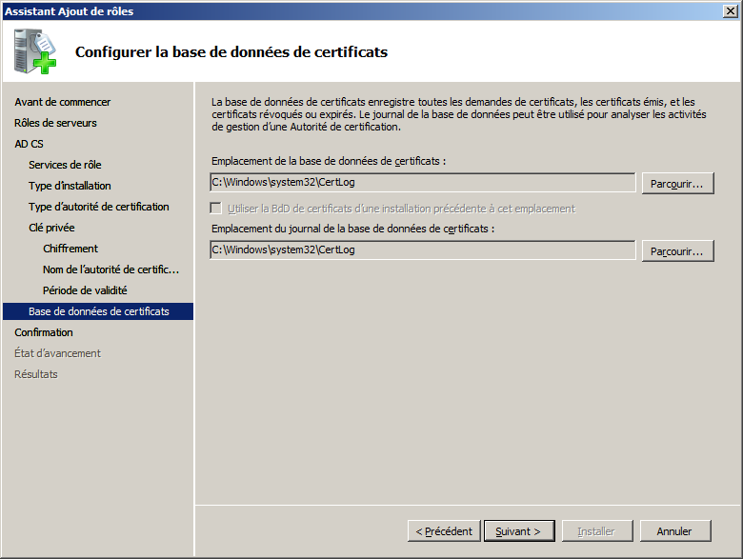The width and height of the screenshot is (743, 559).
Task: Go to 'Période de validité' step
Action: (x=85, y=290)
